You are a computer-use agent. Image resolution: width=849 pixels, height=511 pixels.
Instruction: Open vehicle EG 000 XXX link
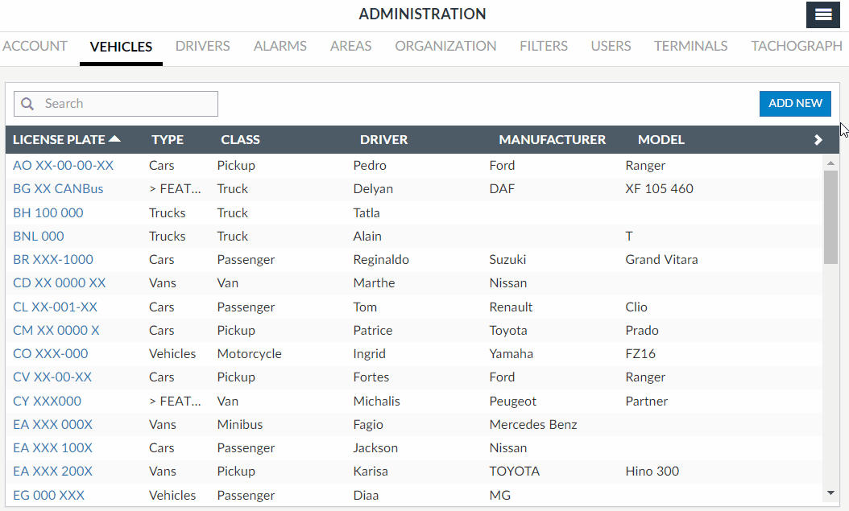click(x=48, y=495)
